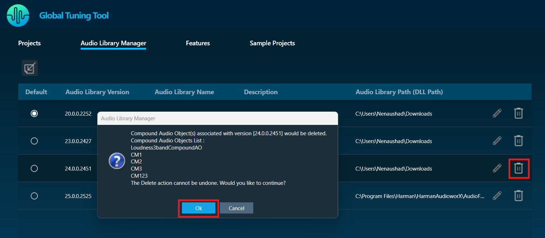Image resolution: width=545 pixels, height=238 pixels.
Task: Delete the 23.0.0.2427 audio library
Action: point(518,141)
